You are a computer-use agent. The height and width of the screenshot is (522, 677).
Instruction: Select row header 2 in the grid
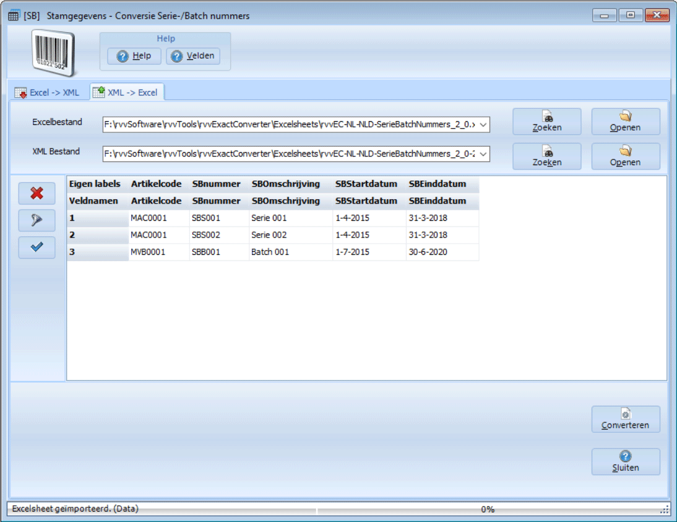pyautogui.click(x=98, y=235)
